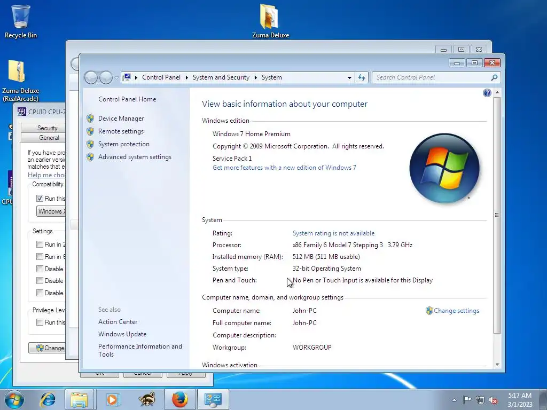Viewport: 547px width, 410px height.
Task: Click Help me choose link in properties
Action: [47, 175]
